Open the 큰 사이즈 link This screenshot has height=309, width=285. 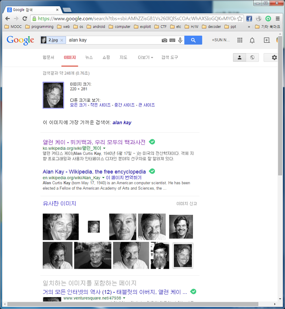point(147,105)
